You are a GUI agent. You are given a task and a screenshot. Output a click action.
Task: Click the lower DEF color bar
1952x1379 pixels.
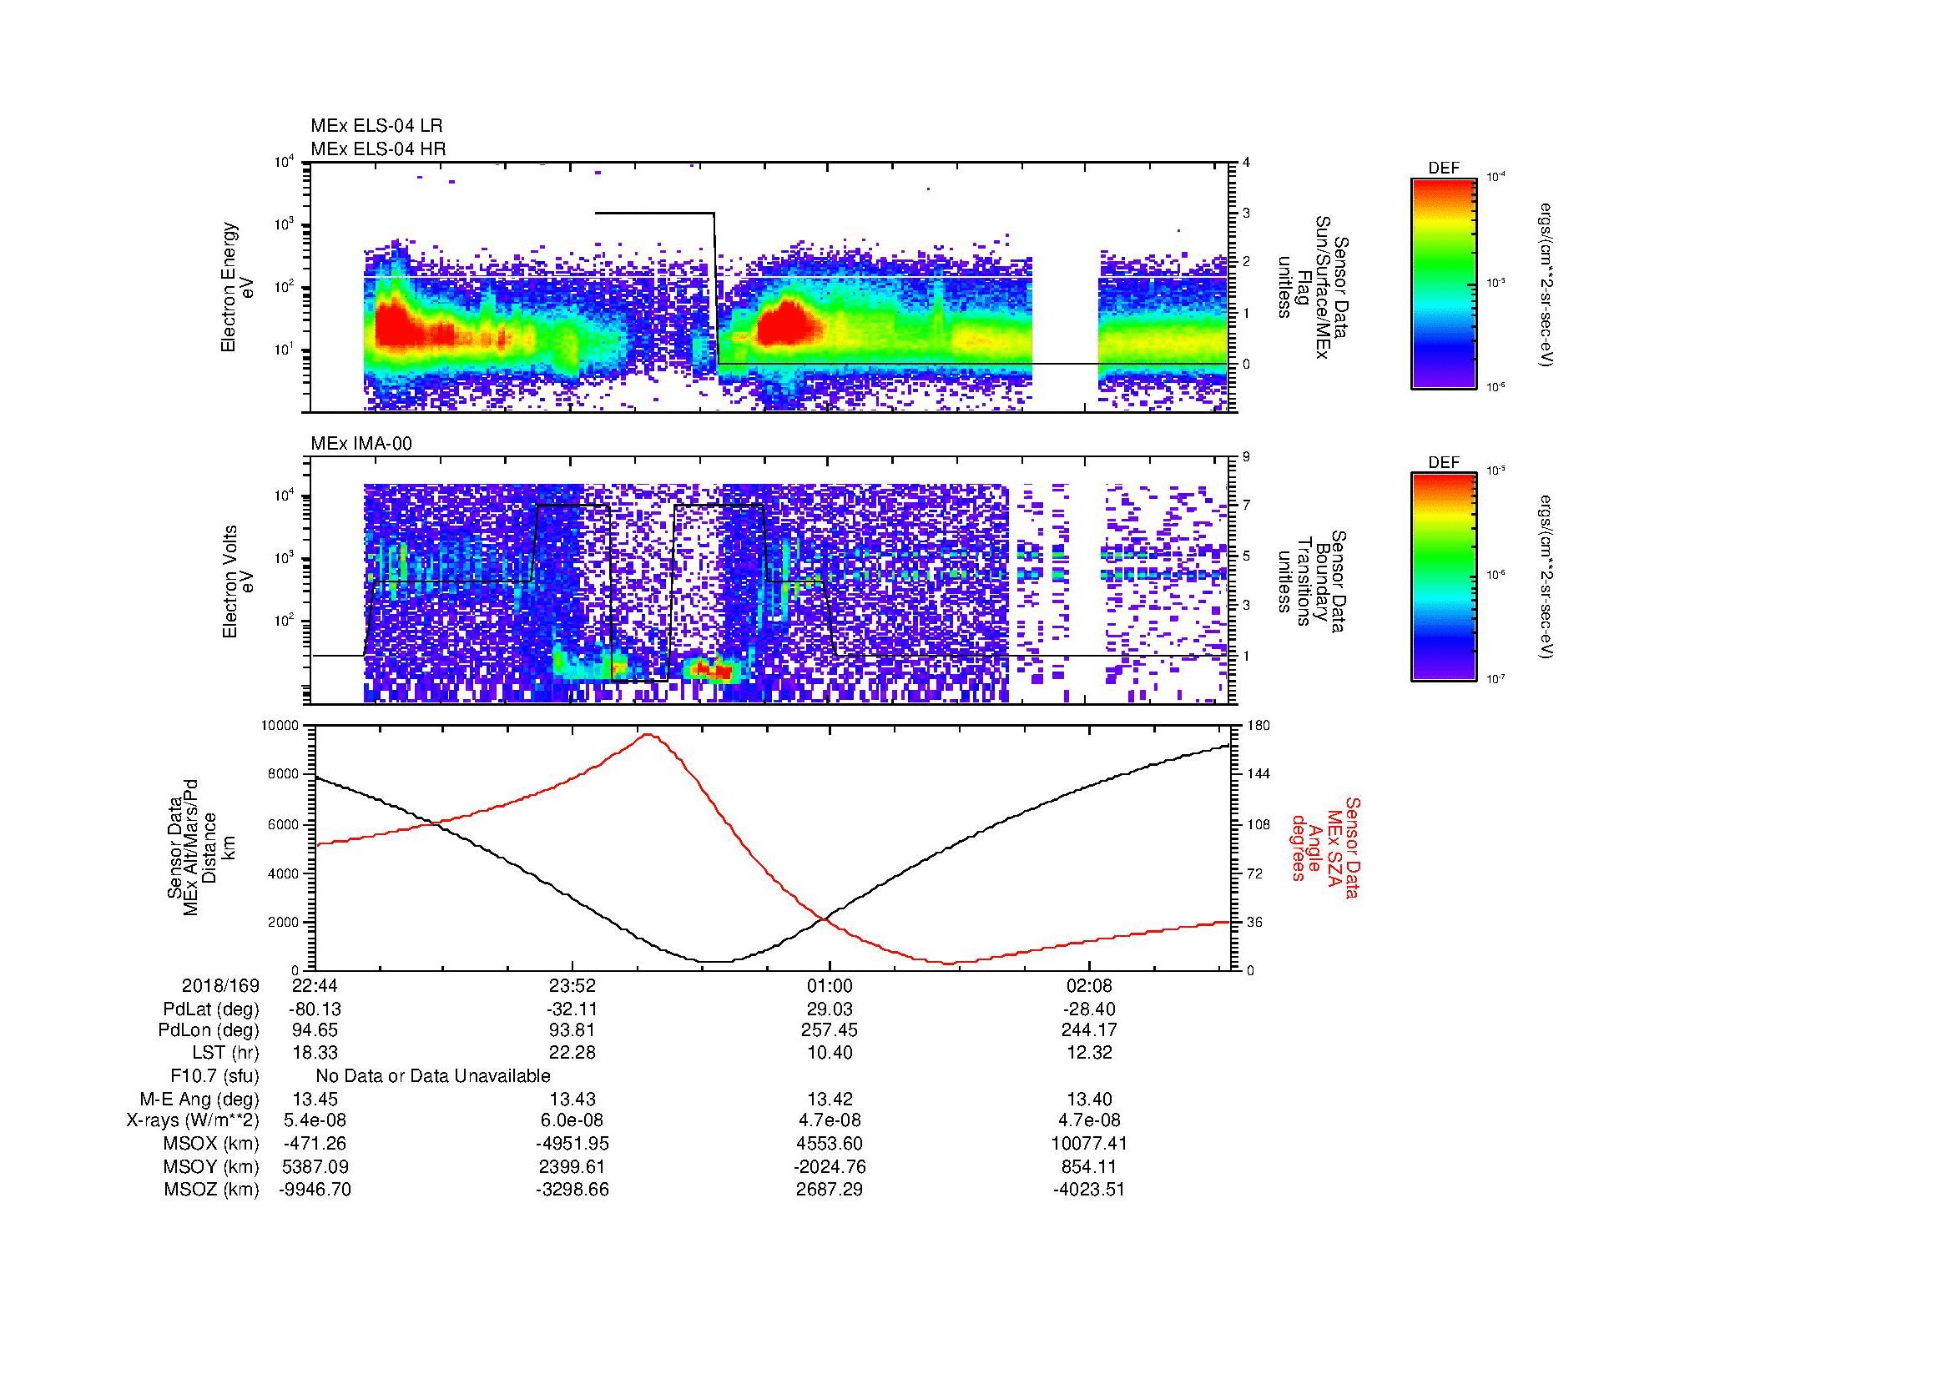point(1444,577)
